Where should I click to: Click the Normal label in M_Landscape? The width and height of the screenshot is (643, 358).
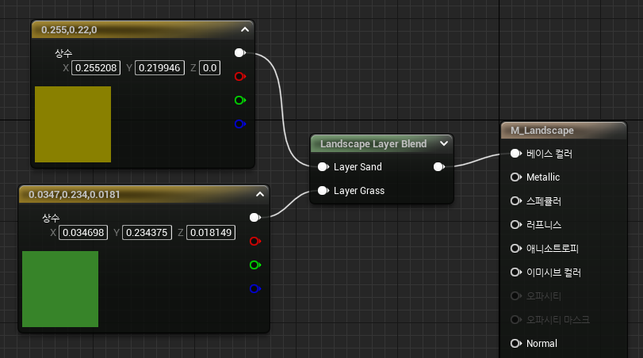point(542,343)
